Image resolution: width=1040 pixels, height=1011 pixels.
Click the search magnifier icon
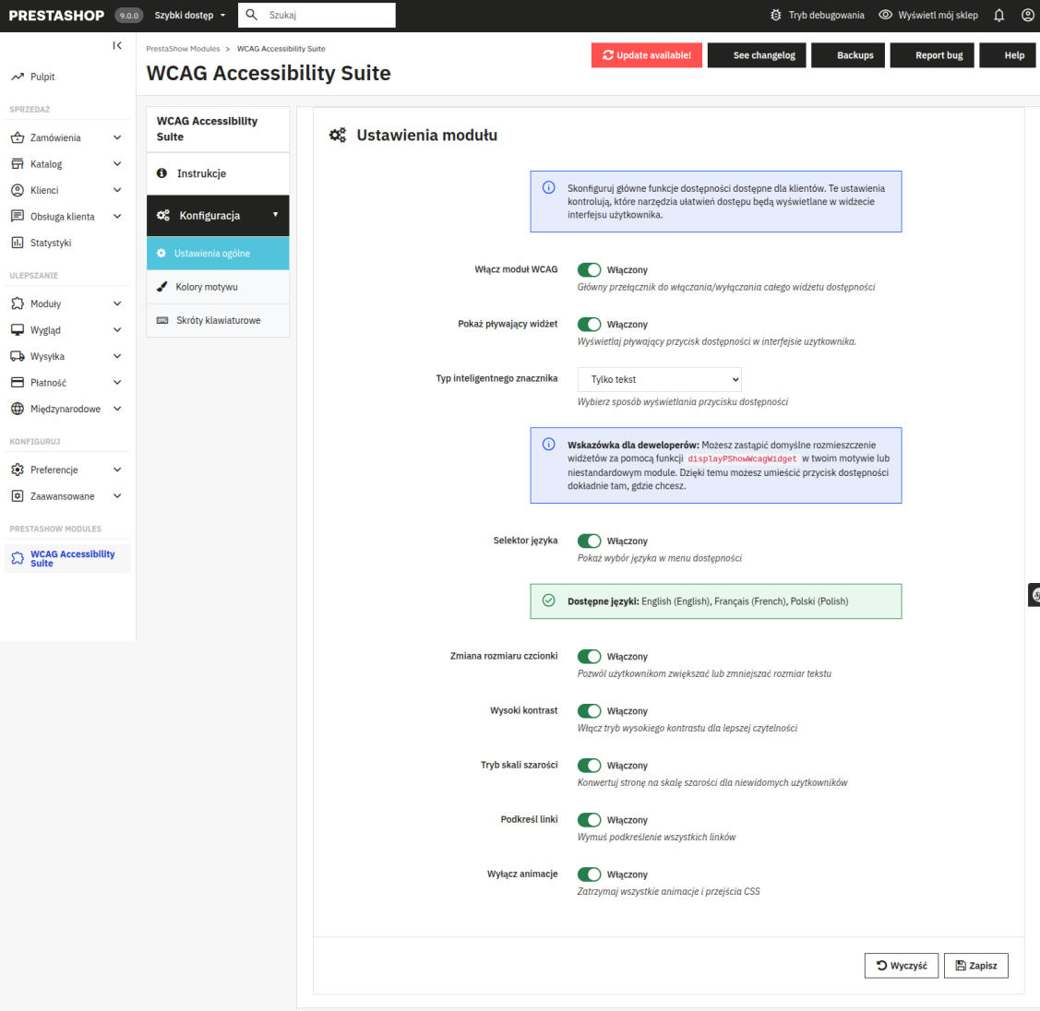[251, 15]
